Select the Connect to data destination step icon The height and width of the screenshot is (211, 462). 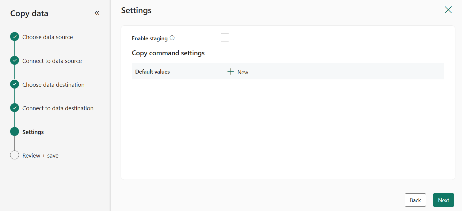click(x=14, y=107)
